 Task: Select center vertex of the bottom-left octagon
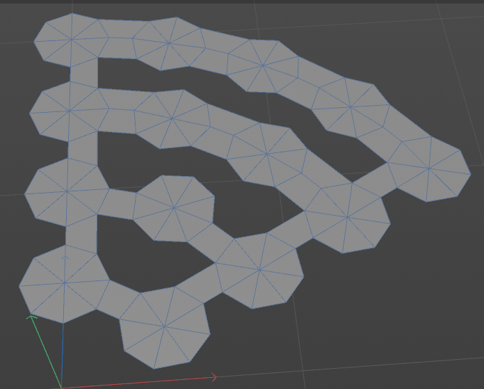click(65, 283)
